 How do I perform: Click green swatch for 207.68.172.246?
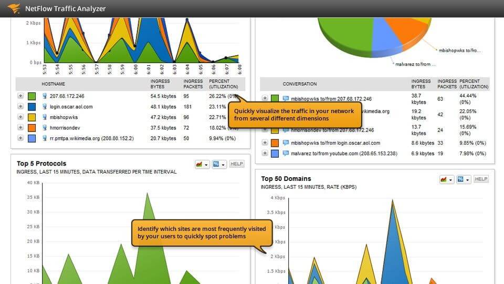[x=31, y=96]
